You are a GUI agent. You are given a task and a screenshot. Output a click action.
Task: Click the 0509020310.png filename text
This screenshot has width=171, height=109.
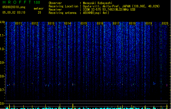click(x=14, y=7)
